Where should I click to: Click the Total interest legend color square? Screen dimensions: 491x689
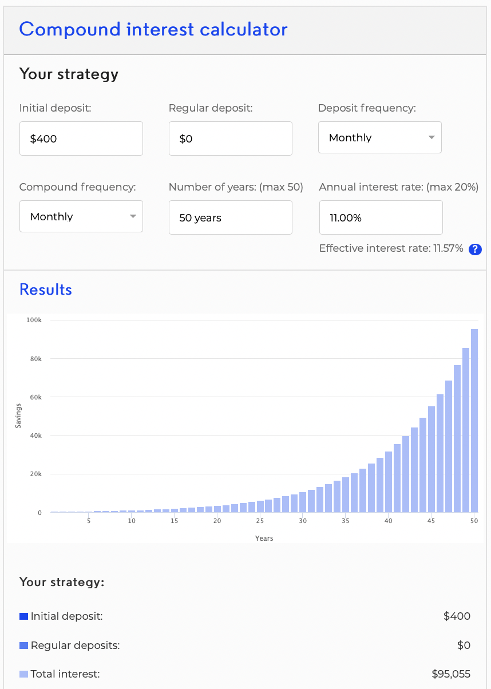tap(23, 674)
